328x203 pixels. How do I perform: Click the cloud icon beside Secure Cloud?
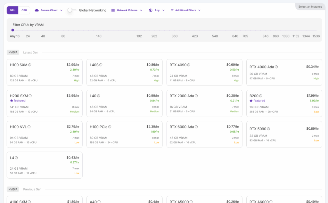[x=37, y=10]
